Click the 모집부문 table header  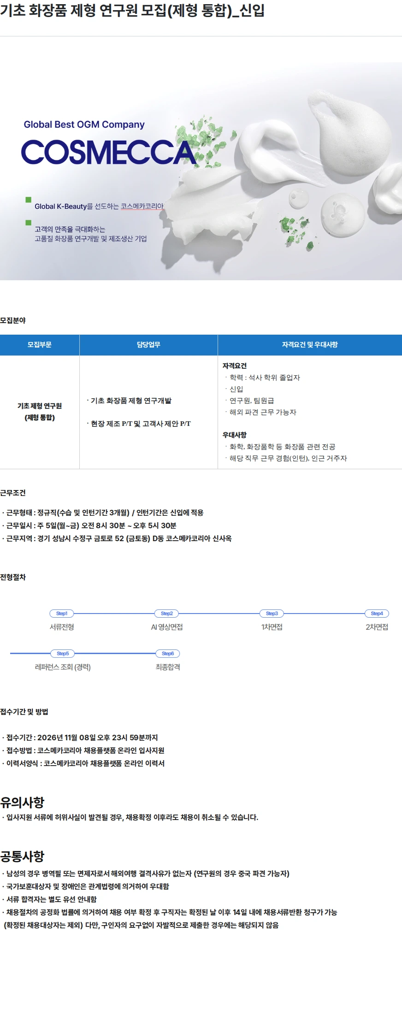(40, 345)
